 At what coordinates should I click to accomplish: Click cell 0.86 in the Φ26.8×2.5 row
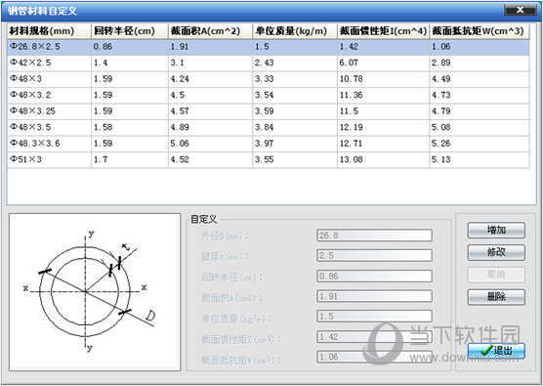130,47
